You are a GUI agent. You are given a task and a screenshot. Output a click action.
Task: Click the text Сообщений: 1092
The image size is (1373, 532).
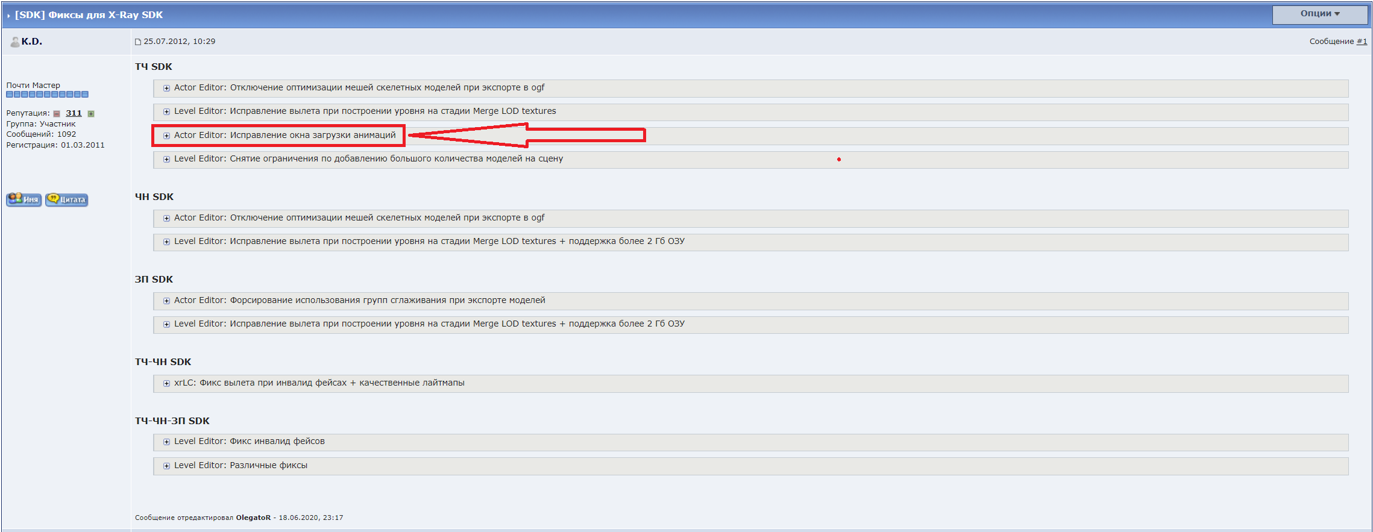coord(41,134)
